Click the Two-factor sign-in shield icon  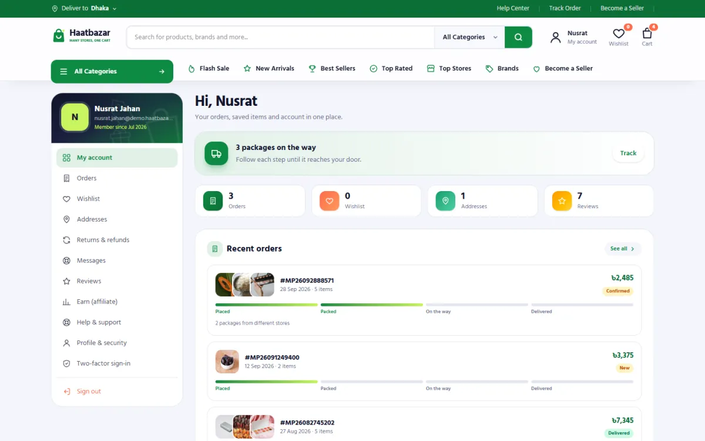click(x=66, y=363)
